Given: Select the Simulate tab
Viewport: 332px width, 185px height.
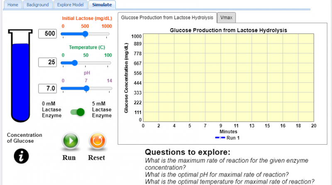Looking at the screenshot, I should 102,5.
